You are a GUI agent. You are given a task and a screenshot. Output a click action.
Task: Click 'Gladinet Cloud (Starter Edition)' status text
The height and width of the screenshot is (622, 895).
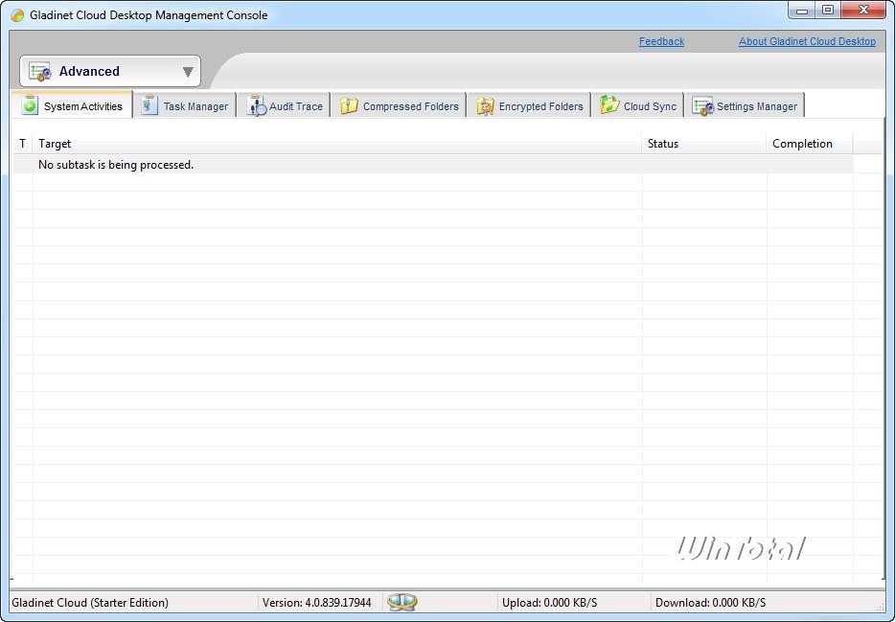90,603
